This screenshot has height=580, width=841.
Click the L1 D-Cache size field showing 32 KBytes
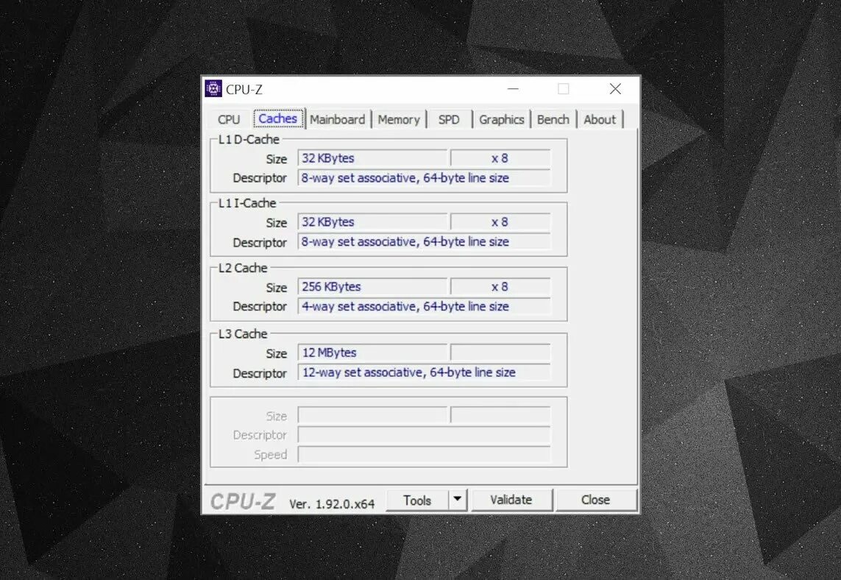[372, 158]
